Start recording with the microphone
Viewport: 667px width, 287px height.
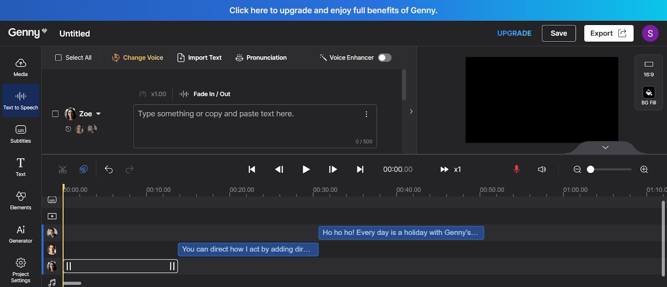[517, 170]
